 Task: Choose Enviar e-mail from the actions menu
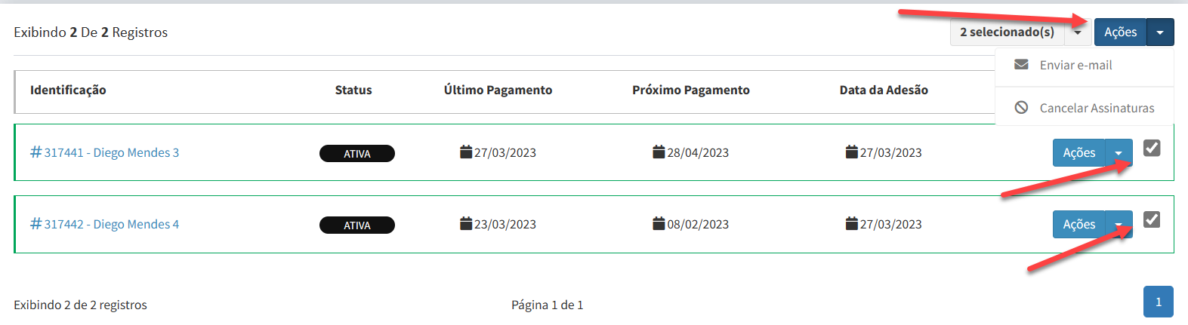pyautogui.click(x=1075, y=66)
